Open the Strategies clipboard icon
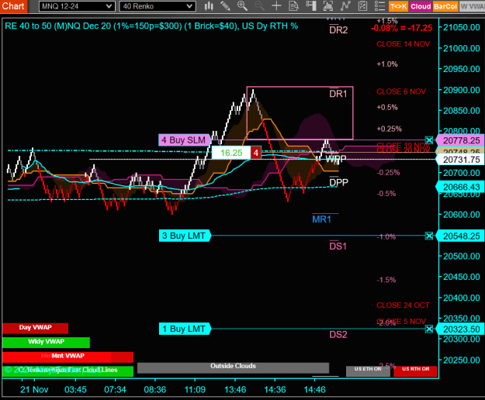This screenshot has width=485, height=400. coord(362,6)
